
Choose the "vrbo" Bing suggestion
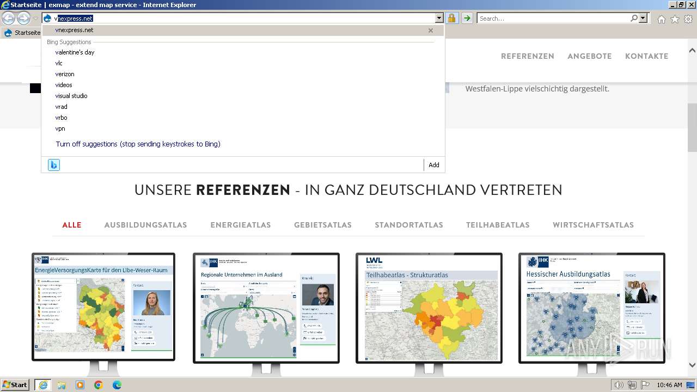click(x=61, y=118)
